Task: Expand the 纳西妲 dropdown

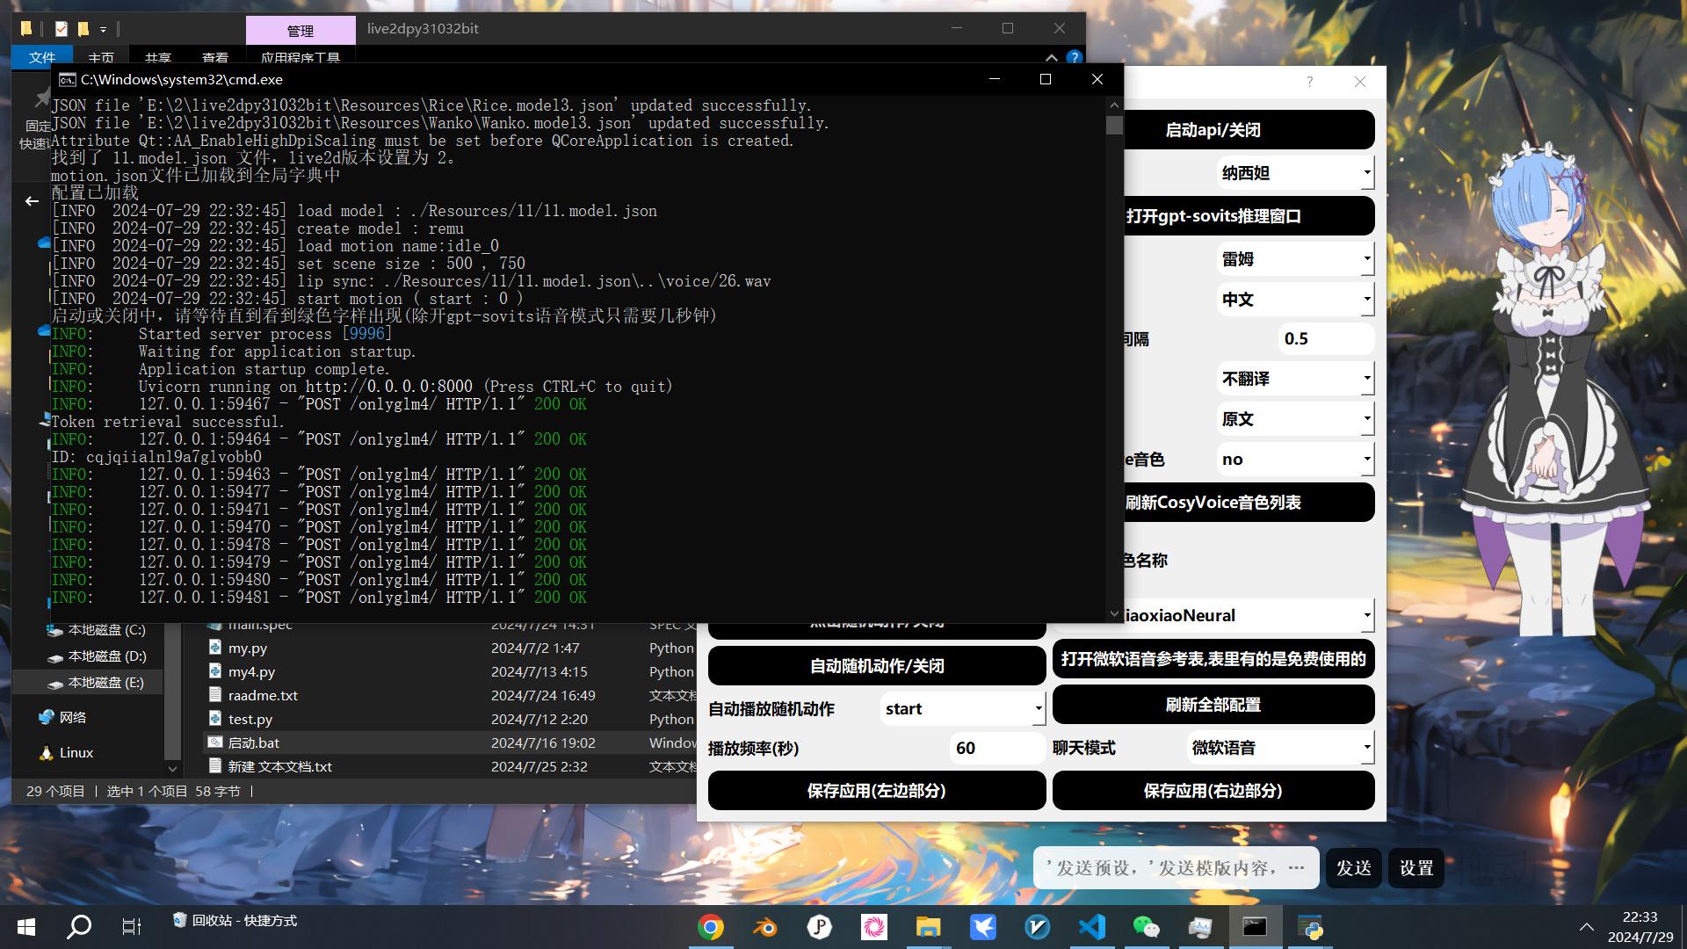Action: 1295,173
